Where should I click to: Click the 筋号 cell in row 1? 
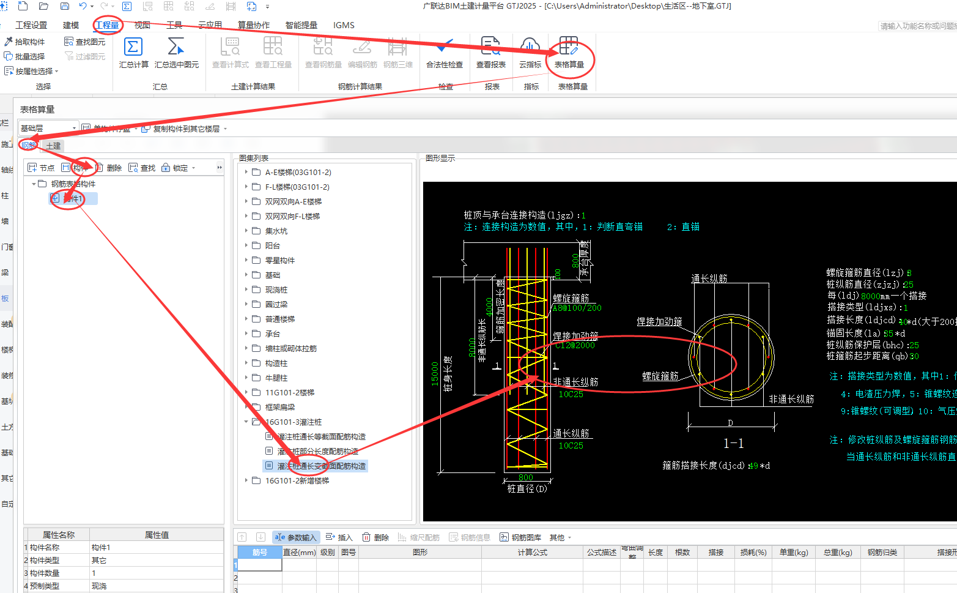point(260,565)
